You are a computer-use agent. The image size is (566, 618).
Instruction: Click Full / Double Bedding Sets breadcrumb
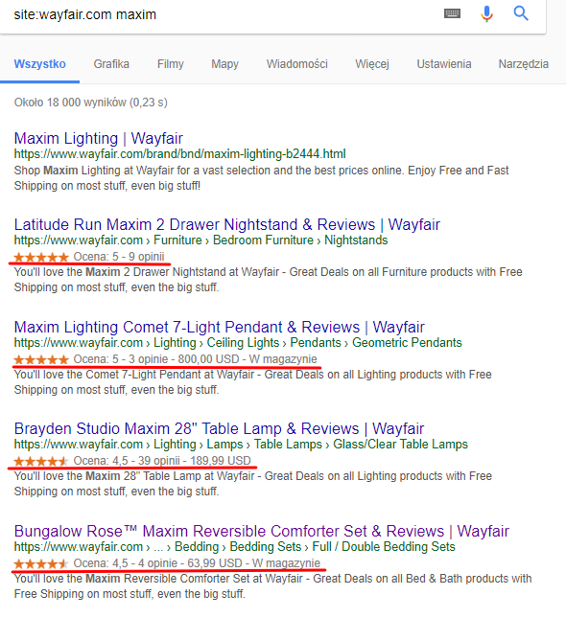point(384,547)
